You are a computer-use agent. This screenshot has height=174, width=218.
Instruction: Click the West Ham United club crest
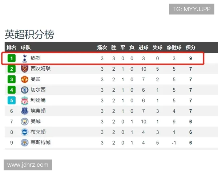24,69
